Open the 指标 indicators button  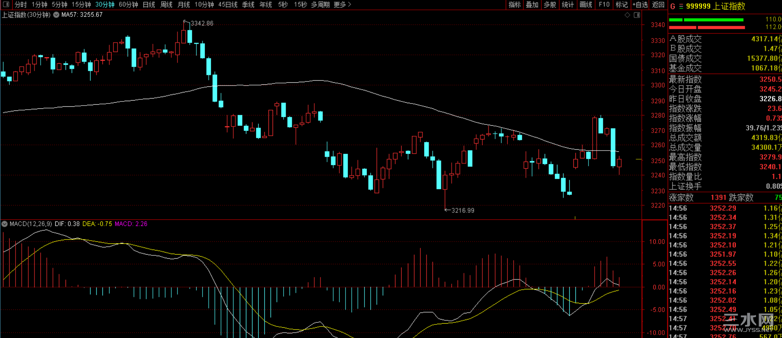click(x=514, y=5)
